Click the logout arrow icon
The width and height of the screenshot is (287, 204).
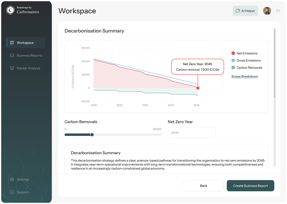(x=278, y=11)
